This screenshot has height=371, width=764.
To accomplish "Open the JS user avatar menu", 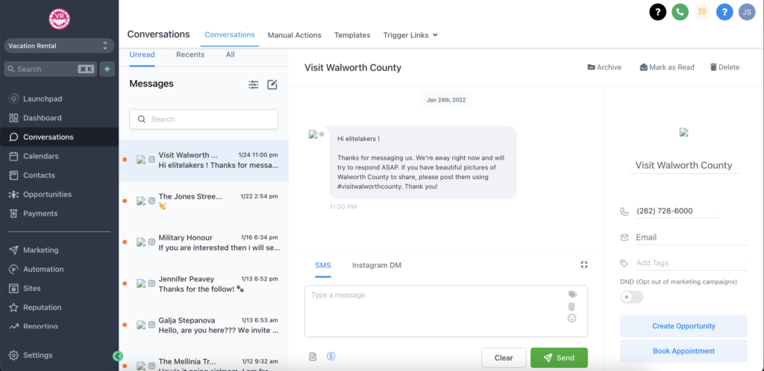I will click(x=747, y=12).
